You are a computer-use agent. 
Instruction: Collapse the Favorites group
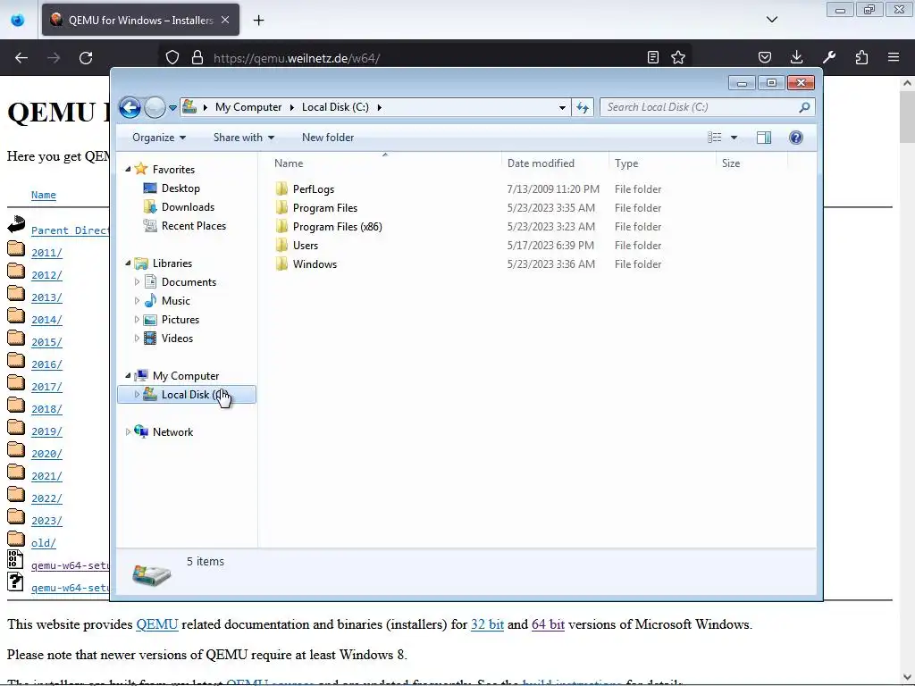(x=129, y=169)
